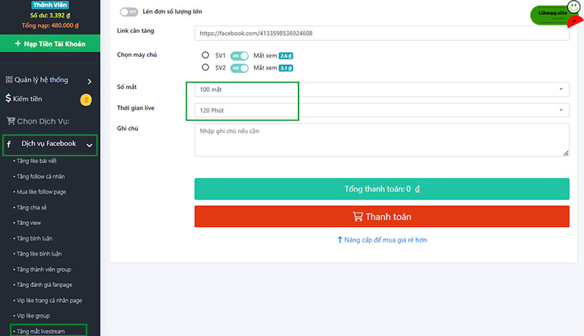Click the Likeqq.site logo badge
Screen dimensions: 584x336
(555, 14)
